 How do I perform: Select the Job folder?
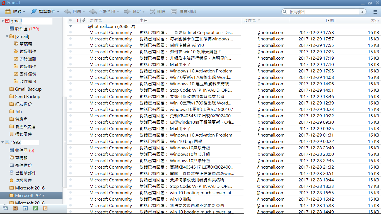(x=16, y=111)
